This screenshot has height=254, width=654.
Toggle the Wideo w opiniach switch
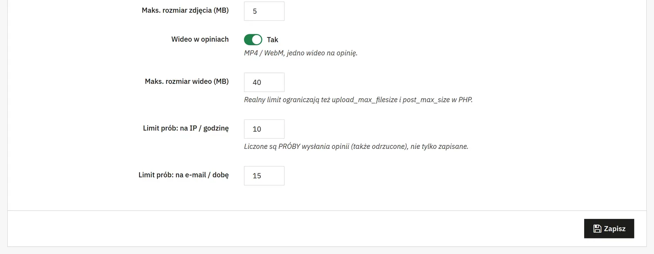[253, 40]
